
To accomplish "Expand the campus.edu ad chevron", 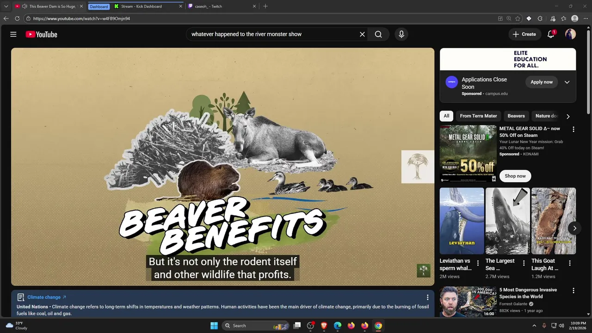I will click(x=567, y=82).
